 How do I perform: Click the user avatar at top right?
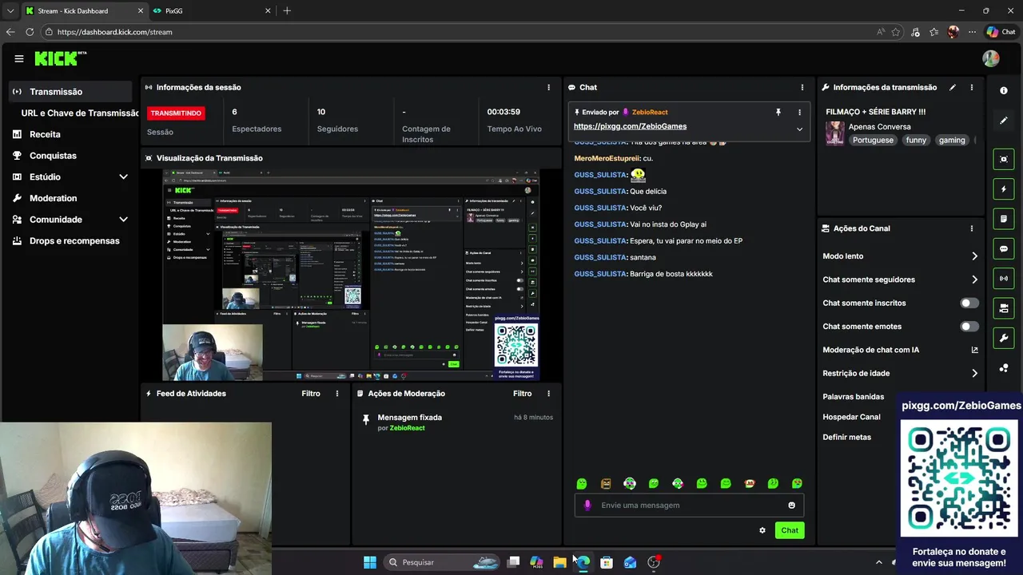(991, 58)
